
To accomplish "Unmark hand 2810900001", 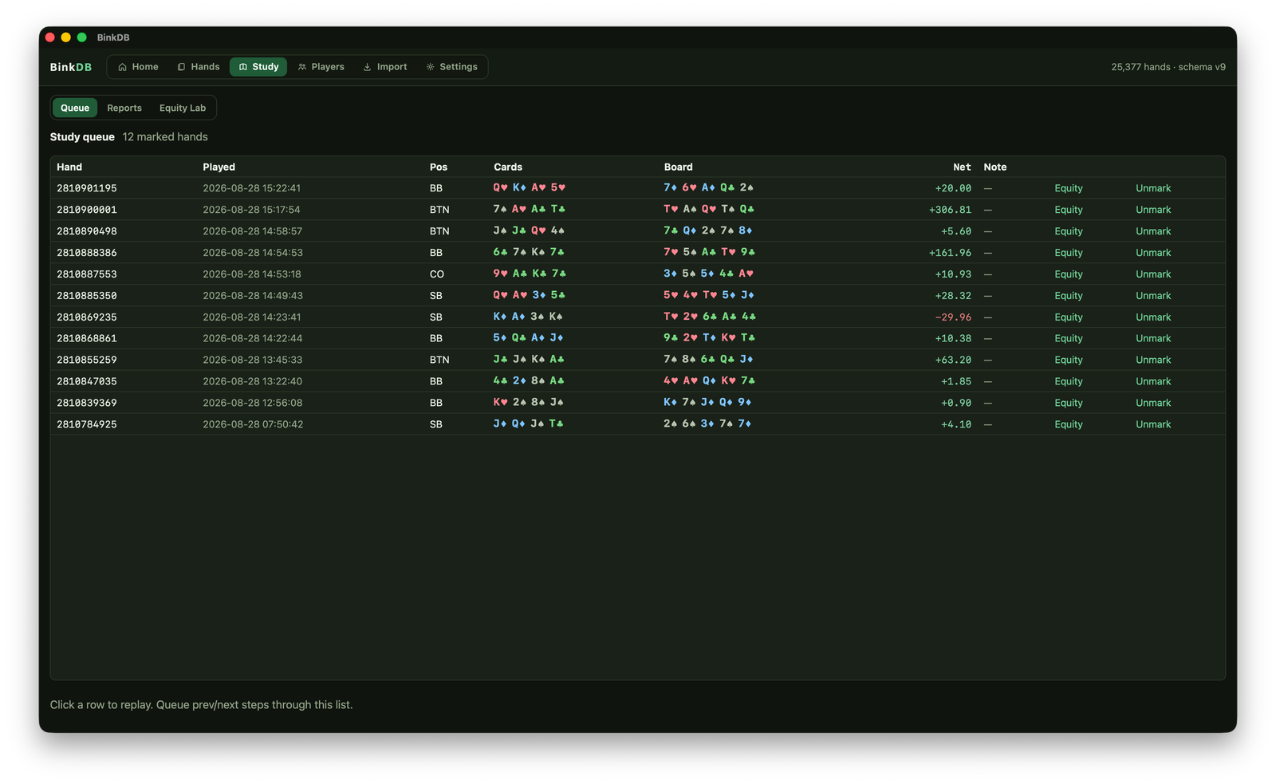I will [1153, 210].
